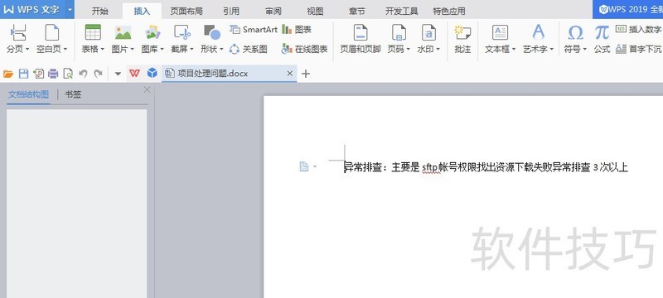Expand the 图库 dropdown arrow

[162, 50]
